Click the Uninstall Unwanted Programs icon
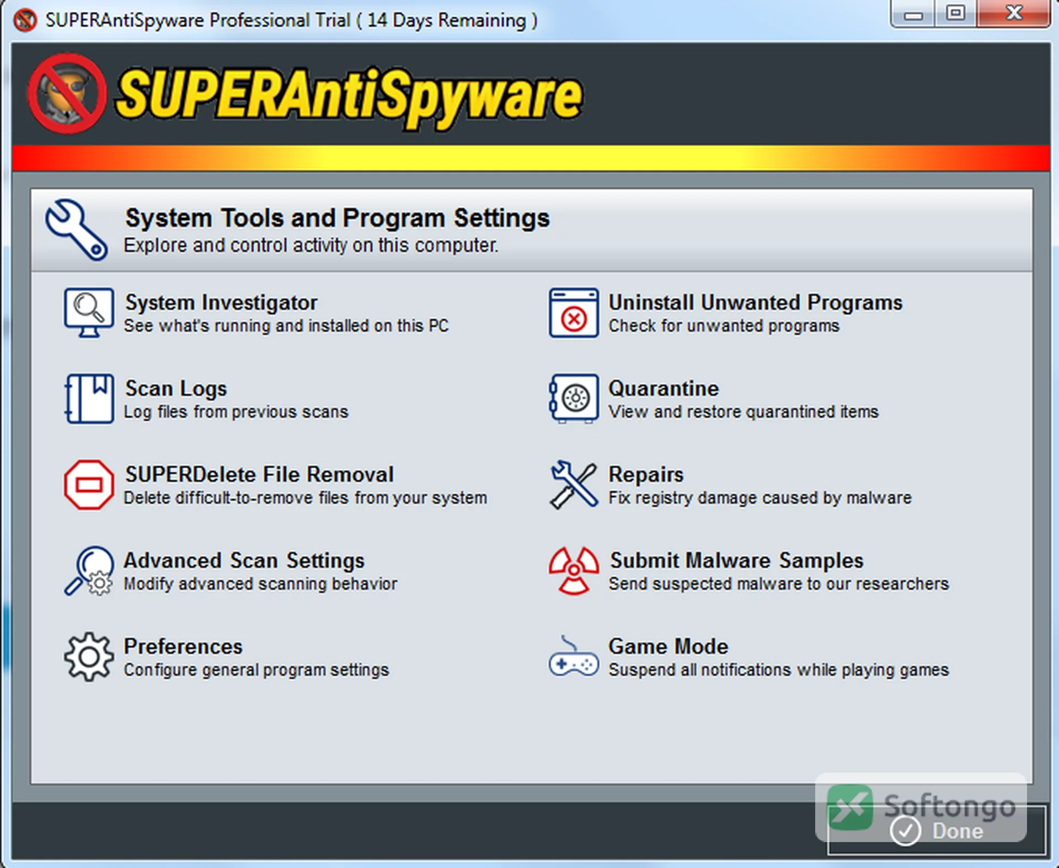Image resolution: width=1059 pixels, height=868 pixels. [574, 312]
